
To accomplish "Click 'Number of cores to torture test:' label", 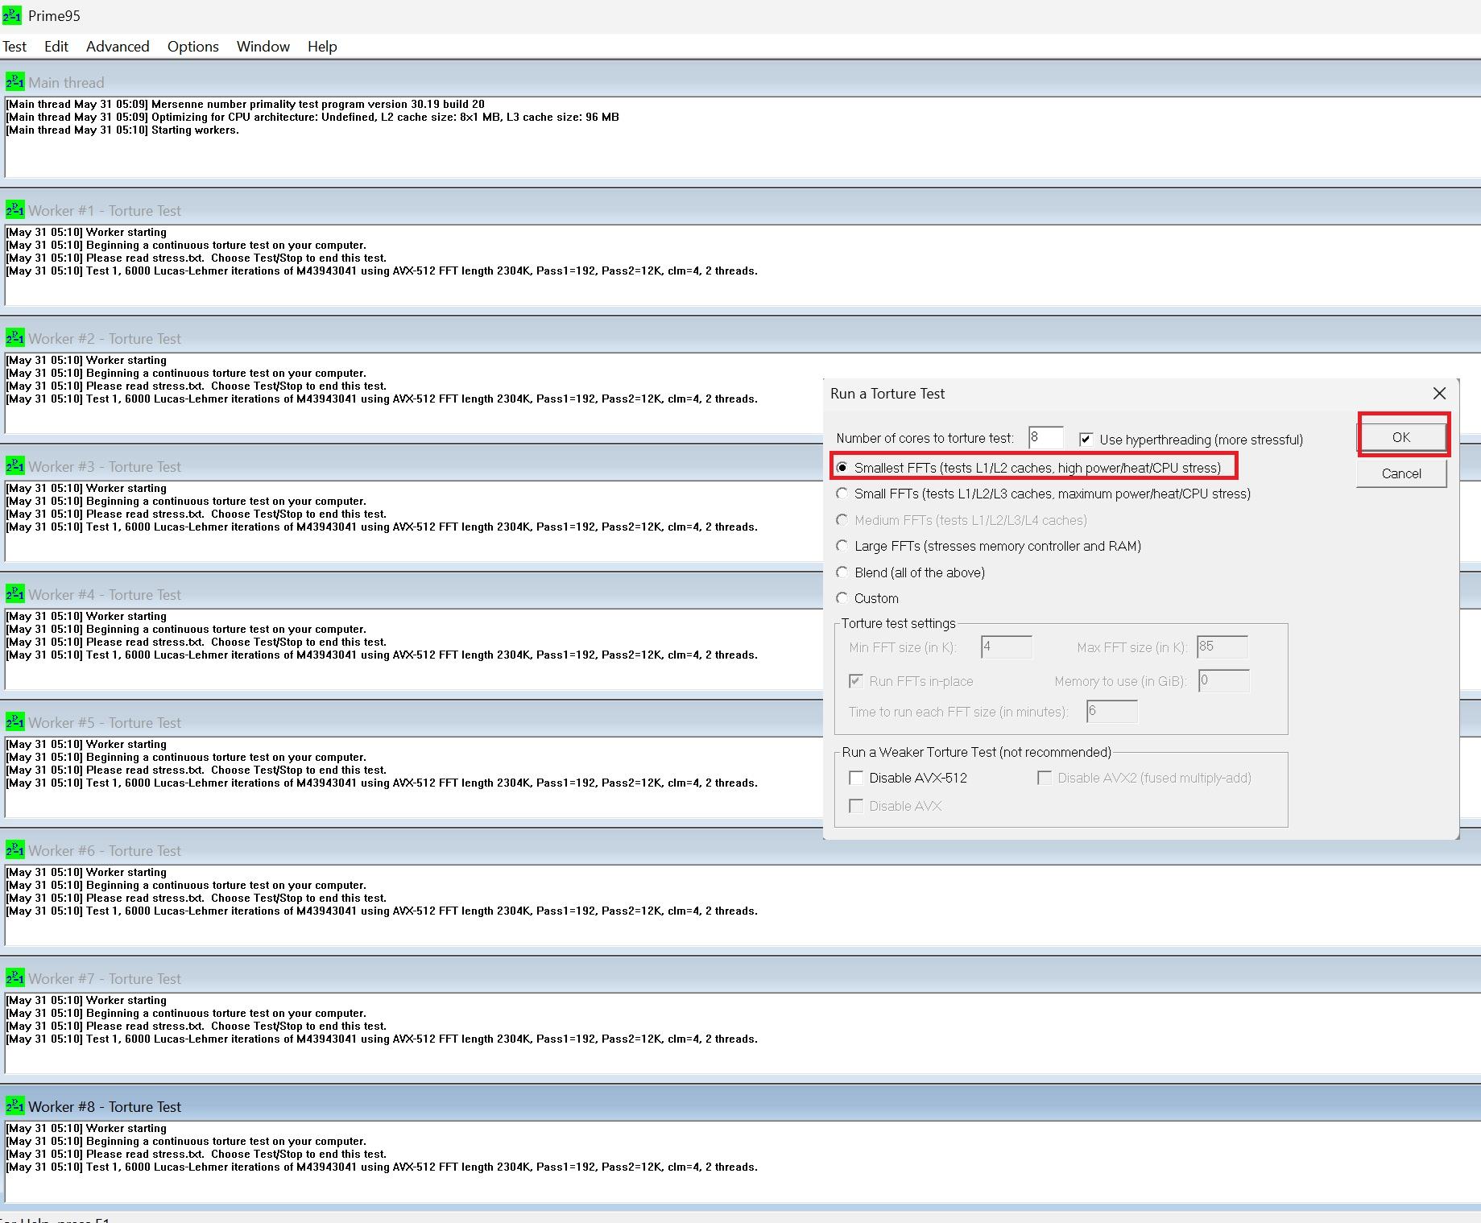I will (925, 438).
